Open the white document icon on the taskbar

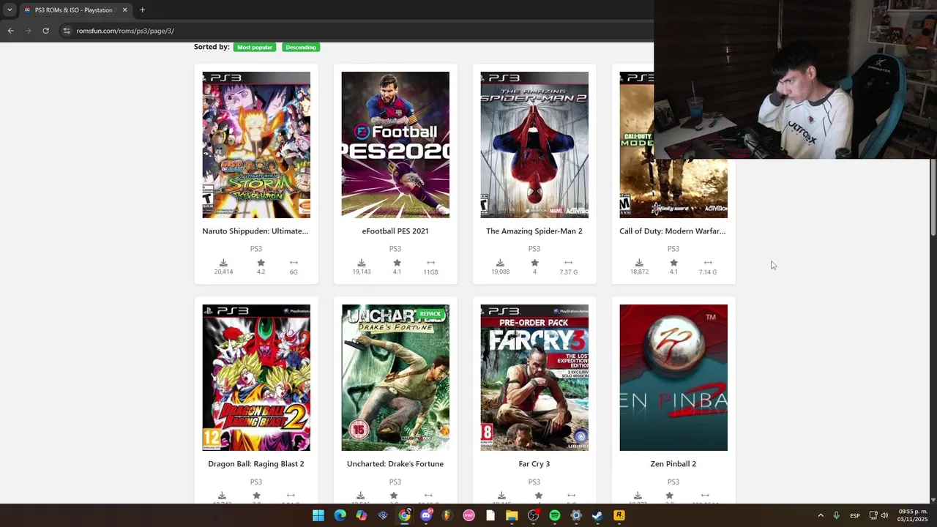click(x=490, y=515)
